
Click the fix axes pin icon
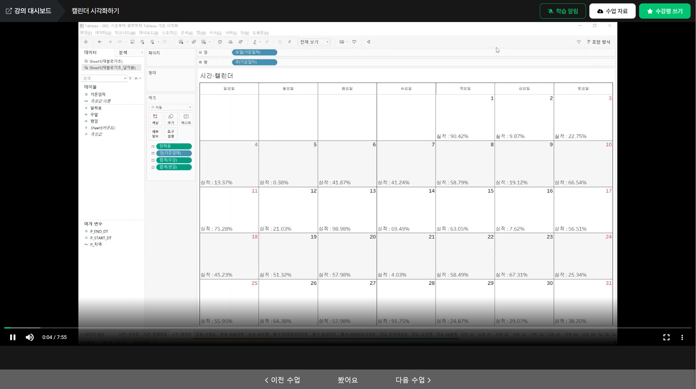[x=289, y=42]
